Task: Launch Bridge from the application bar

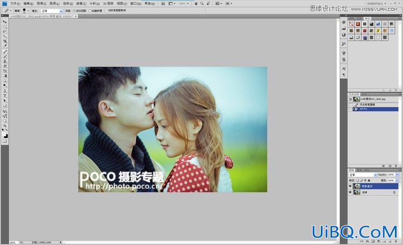Action: [x=163, y=4]
